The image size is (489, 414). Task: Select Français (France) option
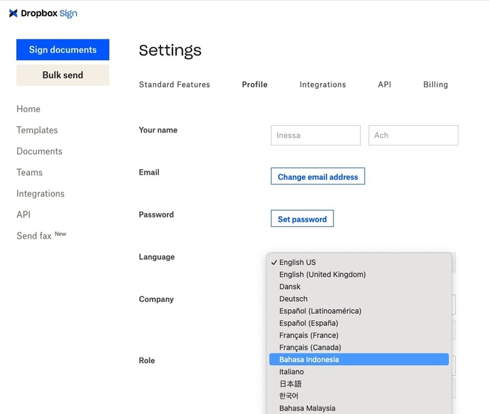(359, 335)
